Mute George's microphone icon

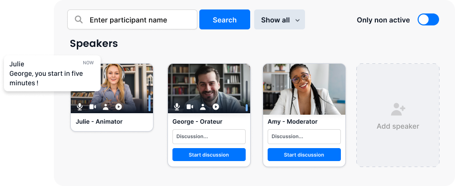[x=177, y=107]
